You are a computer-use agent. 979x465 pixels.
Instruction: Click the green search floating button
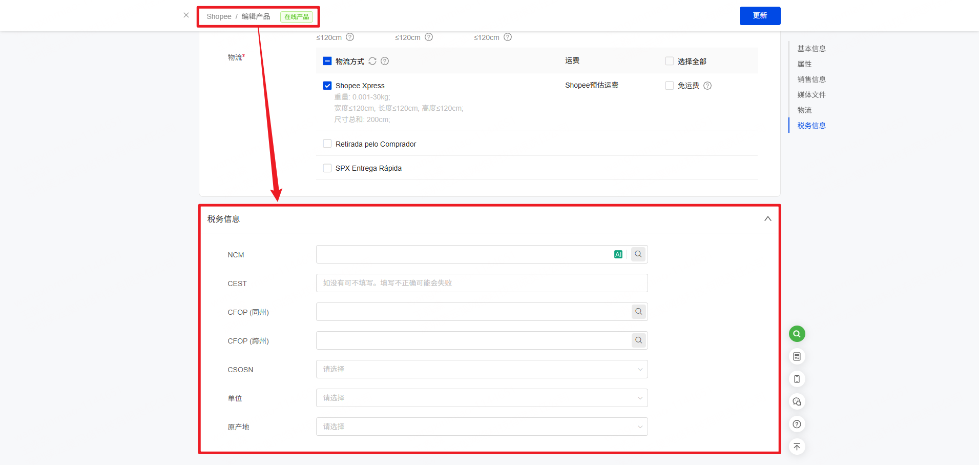point(797,334)
